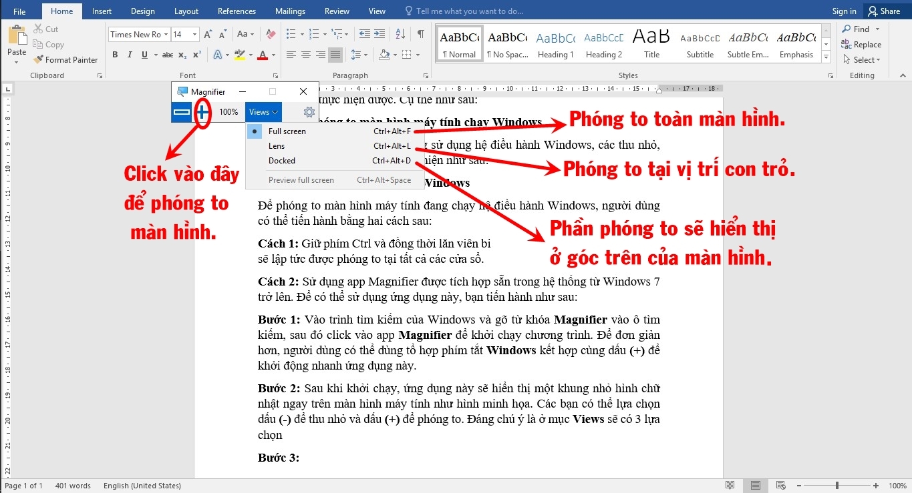Image resolution: width=912 pixels, height=493 pixels.
Task: Center the paragraph text
Action: coord(306,55)
